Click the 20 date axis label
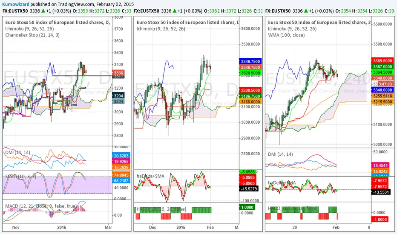The height and width of the screenshot is (234, 397). coord(294,227)
